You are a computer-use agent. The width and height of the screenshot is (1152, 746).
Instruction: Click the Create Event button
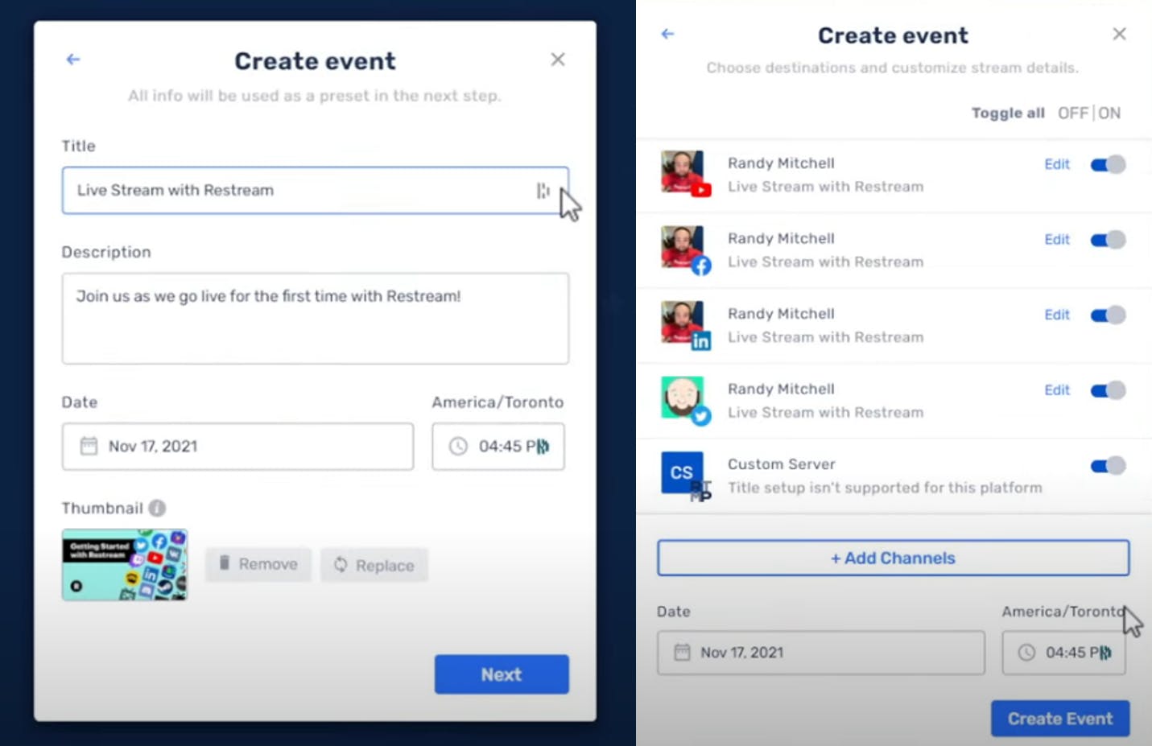1060,719
